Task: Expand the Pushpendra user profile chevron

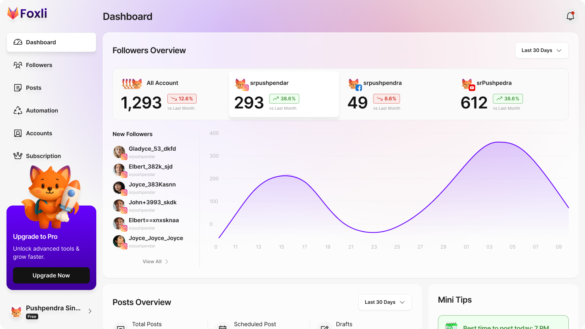Action: 90,311
